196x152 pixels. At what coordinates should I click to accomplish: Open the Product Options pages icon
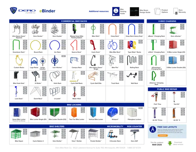pos(157,11)
